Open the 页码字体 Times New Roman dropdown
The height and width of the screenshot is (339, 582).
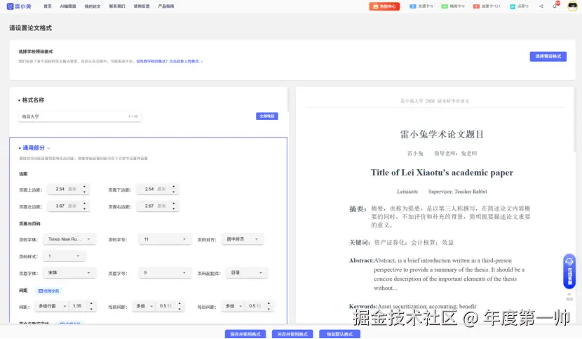(x=69, y=239)
